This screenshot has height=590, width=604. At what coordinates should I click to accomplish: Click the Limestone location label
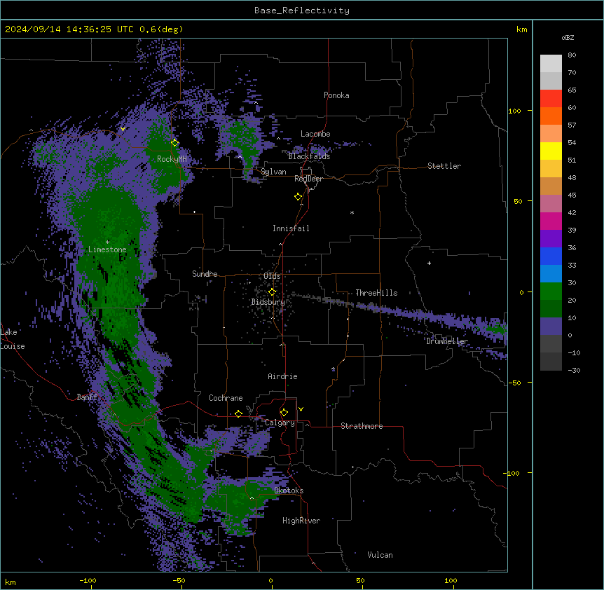(107, 249)
